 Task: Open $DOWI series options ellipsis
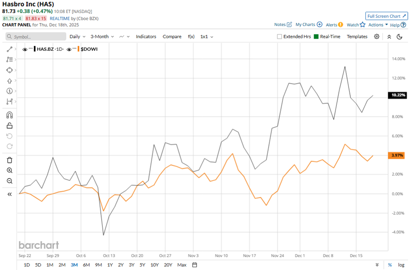click(75, 48)
